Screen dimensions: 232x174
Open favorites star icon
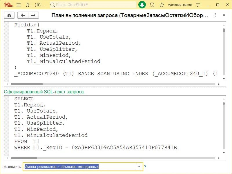point(162,5)
